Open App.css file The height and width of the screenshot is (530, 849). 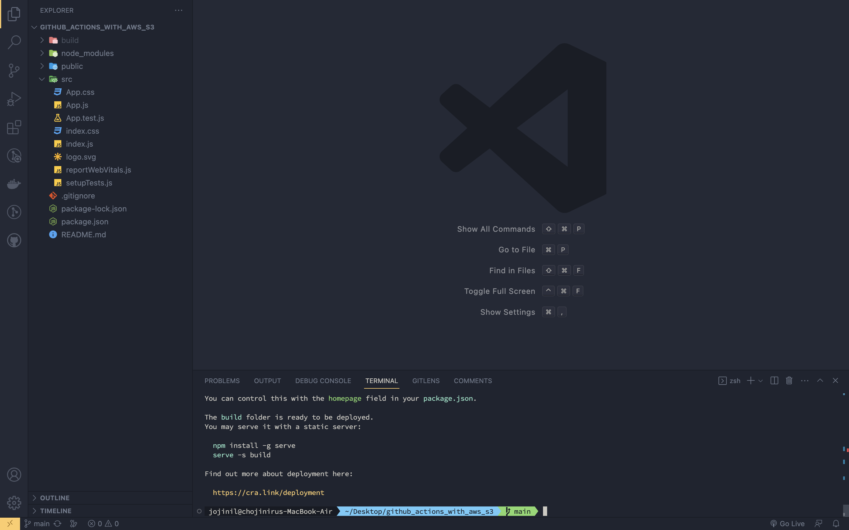pos(110,92)
